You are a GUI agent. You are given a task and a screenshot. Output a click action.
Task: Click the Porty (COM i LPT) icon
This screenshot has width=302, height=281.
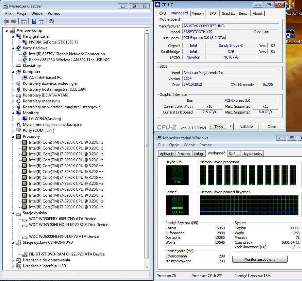click(x=19, y=131)
